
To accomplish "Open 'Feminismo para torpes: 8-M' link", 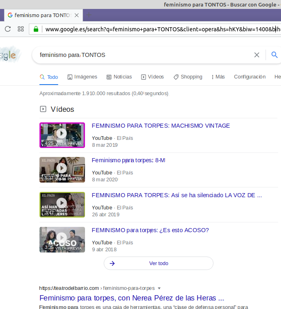I will pyautogui.click(x=129, y=161).
